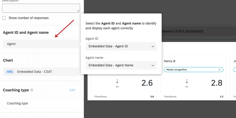Click the 2.6 score value
The height and width of the screenshot is (118, 236).
click(x=147, y=83)
